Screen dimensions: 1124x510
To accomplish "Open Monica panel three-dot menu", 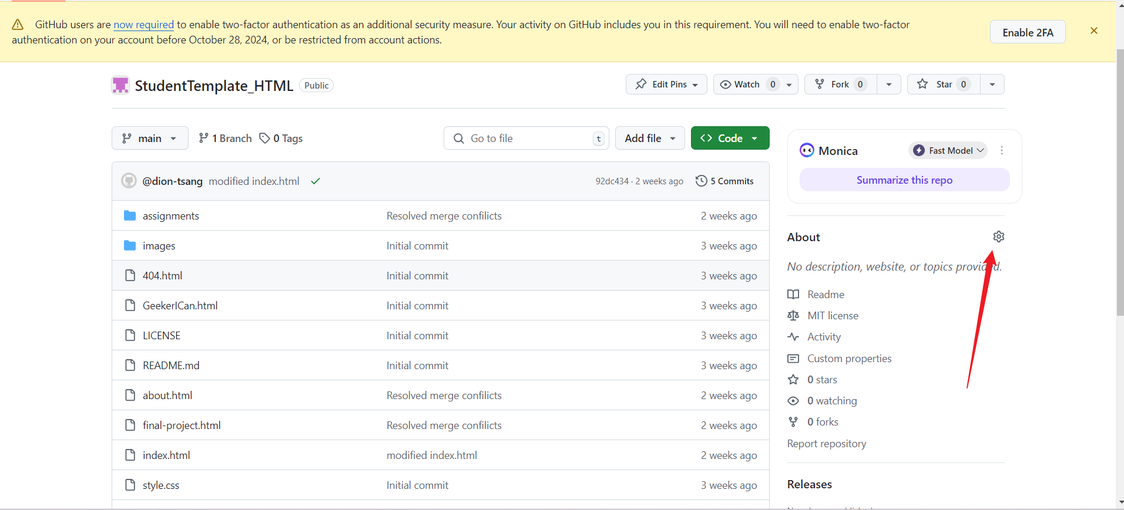I will tap(1001, 150).
